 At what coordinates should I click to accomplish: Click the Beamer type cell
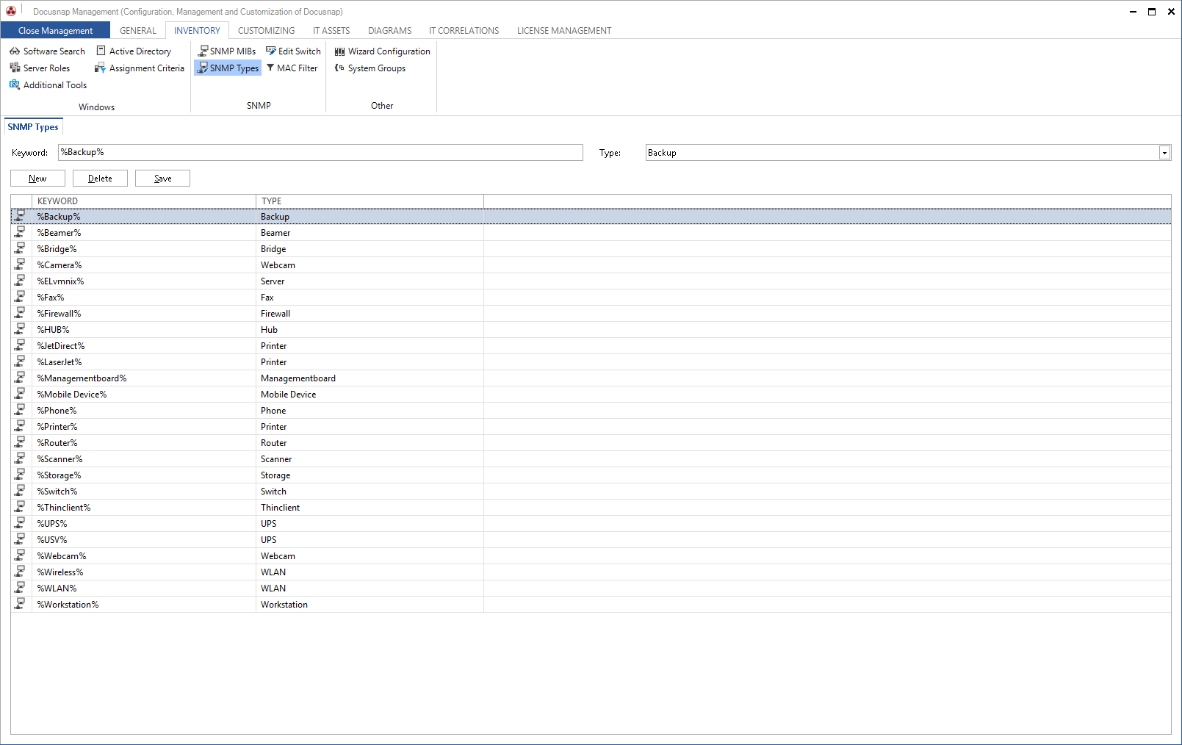pyautogui.click(x=370, y=232)
